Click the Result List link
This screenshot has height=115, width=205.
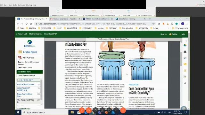coord(21,34)
